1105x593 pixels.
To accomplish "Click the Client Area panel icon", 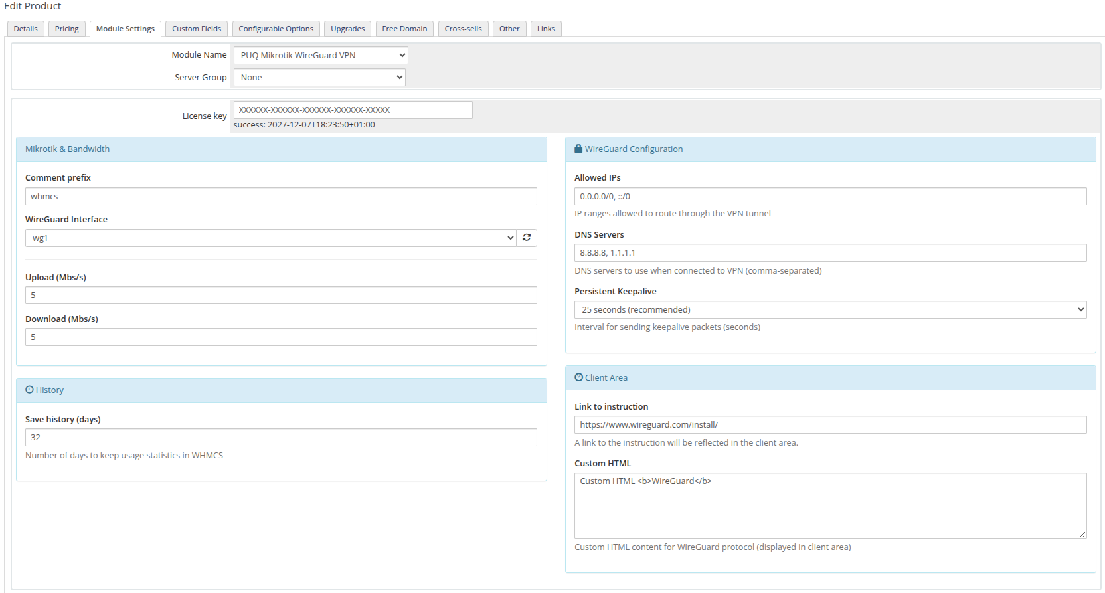I will [x=578, y=377].
